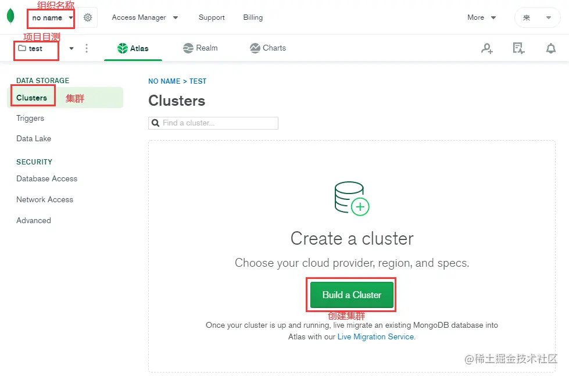The image size is (569, 376).
Task: Expand the Access Manager menu
Action: coord(145,17)
